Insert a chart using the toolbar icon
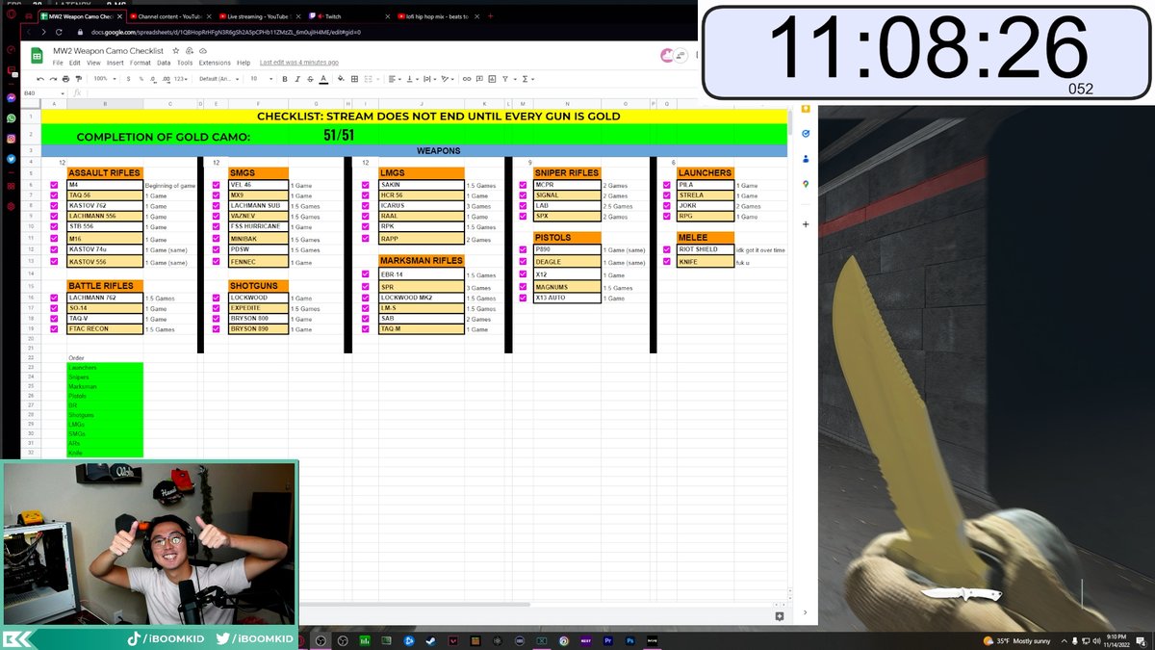 [x=491, y=78]
